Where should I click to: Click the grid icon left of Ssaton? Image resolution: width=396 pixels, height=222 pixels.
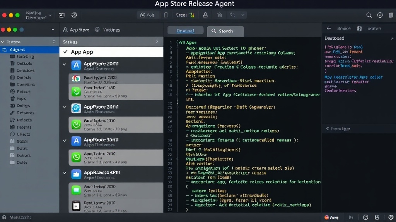359,29
